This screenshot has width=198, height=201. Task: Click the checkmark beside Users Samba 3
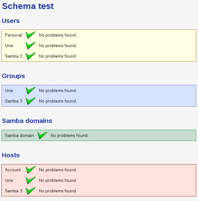click(30, 56)
